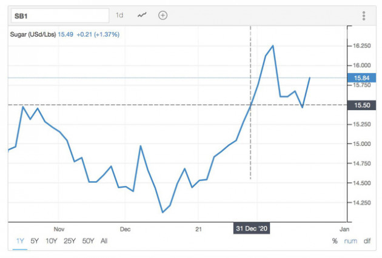Switch to the 10Y time range
This screenshot has height=258, width=382.
52,241
